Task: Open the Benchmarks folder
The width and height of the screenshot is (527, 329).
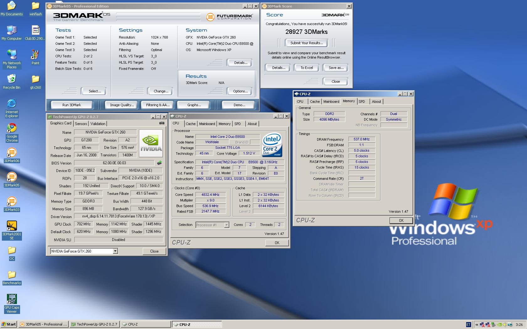Action: pos(12,277)
